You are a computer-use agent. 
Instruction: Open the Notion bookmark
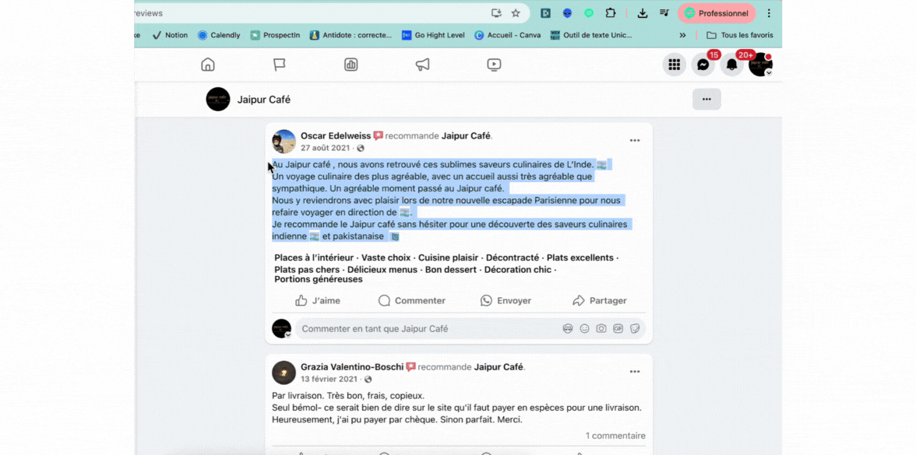pyautogui.click(x=170, y=35)
